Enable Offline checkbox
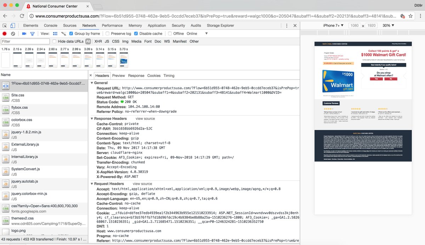The height and width of the screenshot is (245, 425). 170,34
